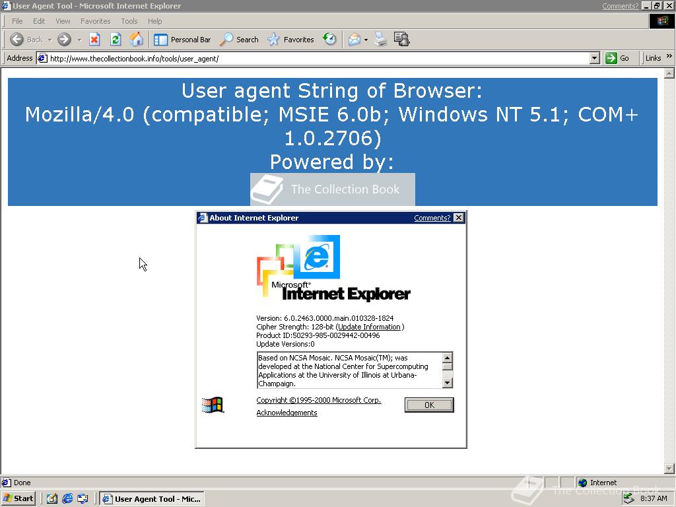Viewport: 676px width, 507px height.
Task: Close the About Internet Explorer dialog
Action: point(459,218)
